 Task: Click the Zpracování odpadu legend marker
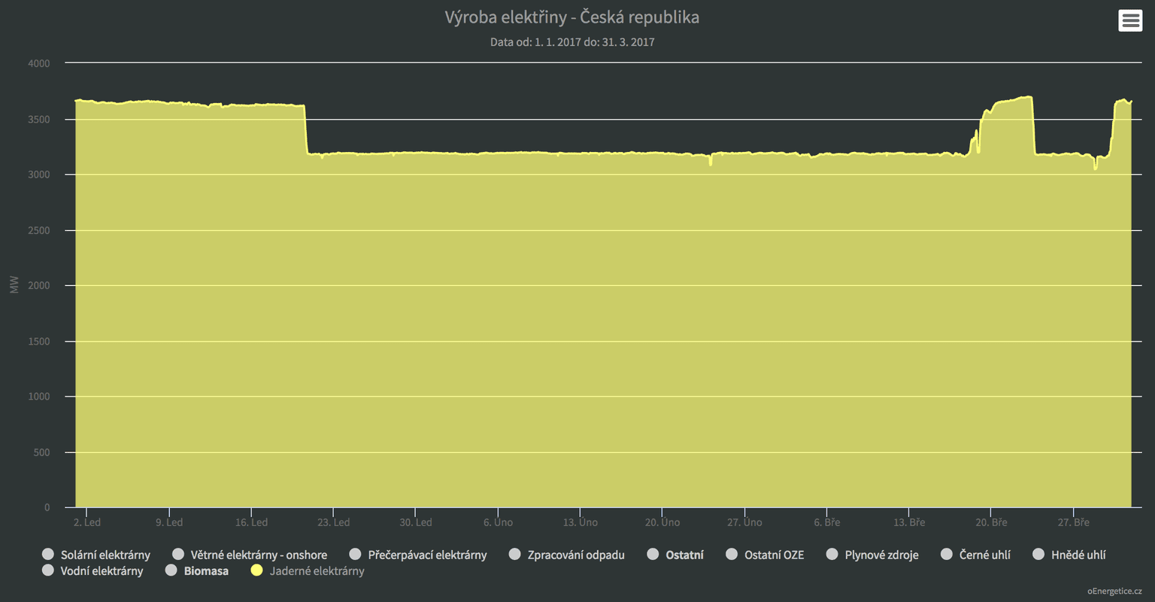pos(515,555)
